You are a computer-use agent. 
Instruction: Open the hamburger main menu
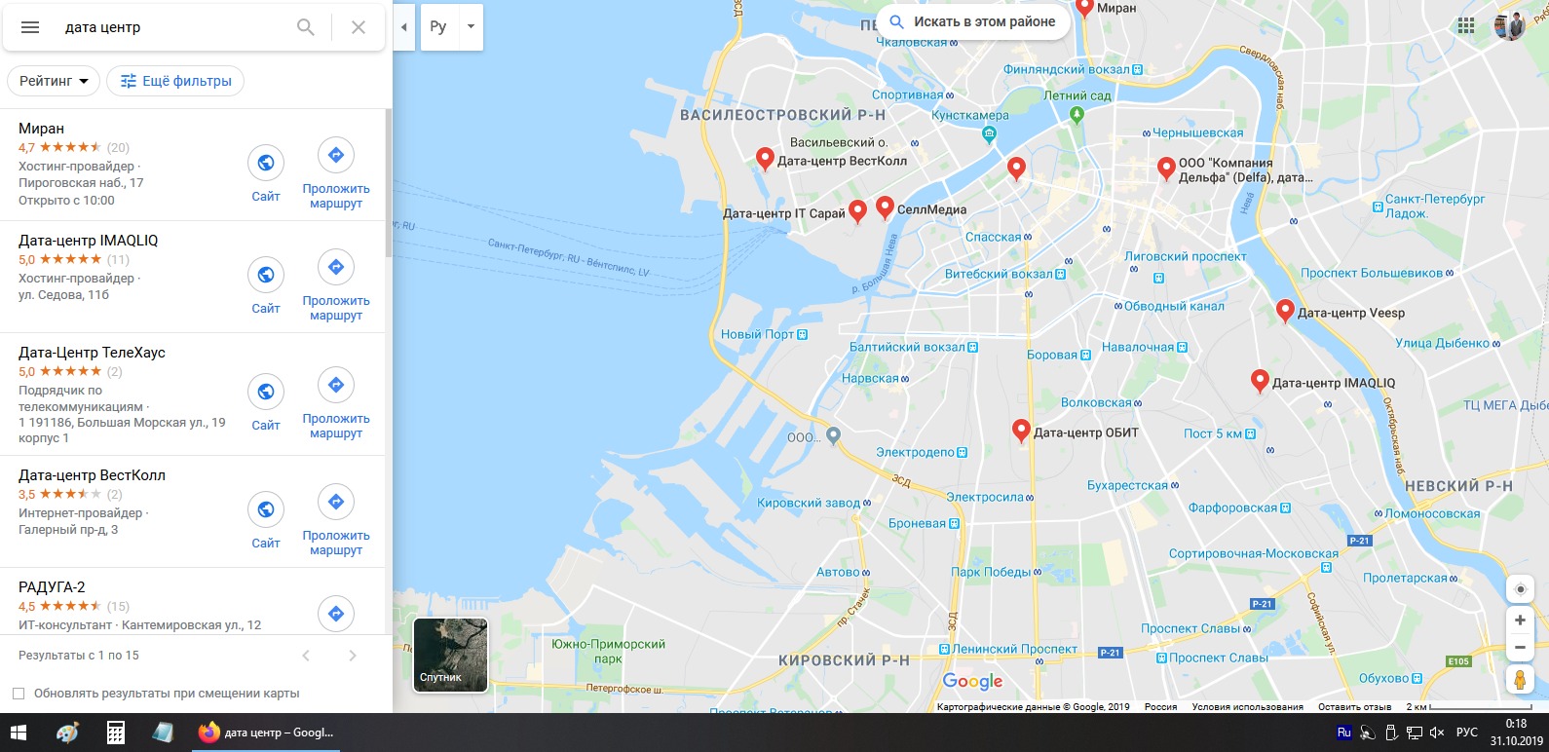(x=30, y=27)
